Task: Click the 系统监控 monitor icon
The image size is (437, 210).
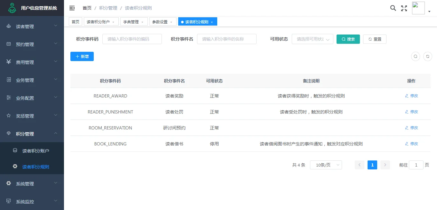Action: coord(9,201)
